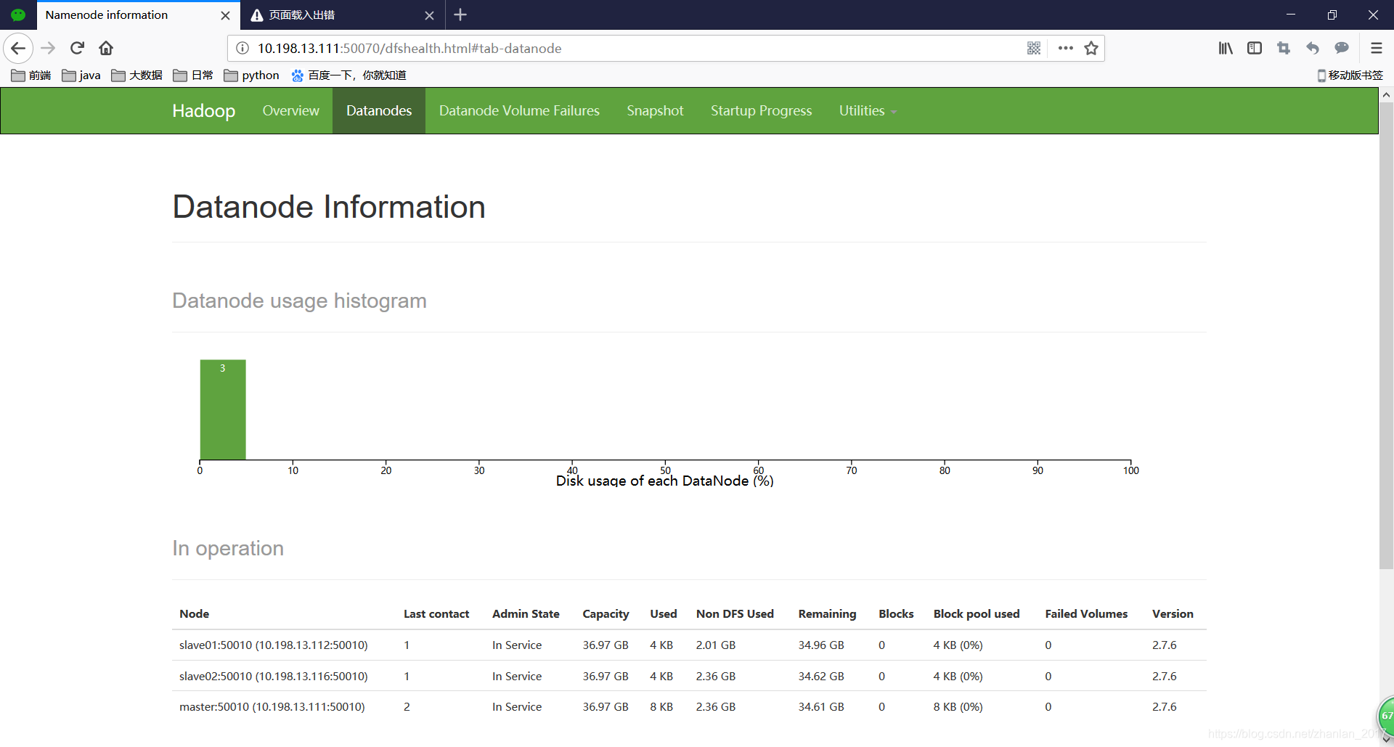This screenshot has width=1394, height=747.
Task: Open the java bookmarks folder
Action: [x=81, y=75]
